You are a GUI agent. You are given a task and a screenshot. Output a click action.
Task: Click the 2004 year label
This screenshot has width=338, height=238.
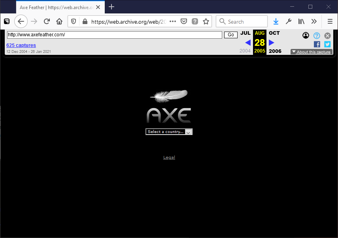click(245, 51)
